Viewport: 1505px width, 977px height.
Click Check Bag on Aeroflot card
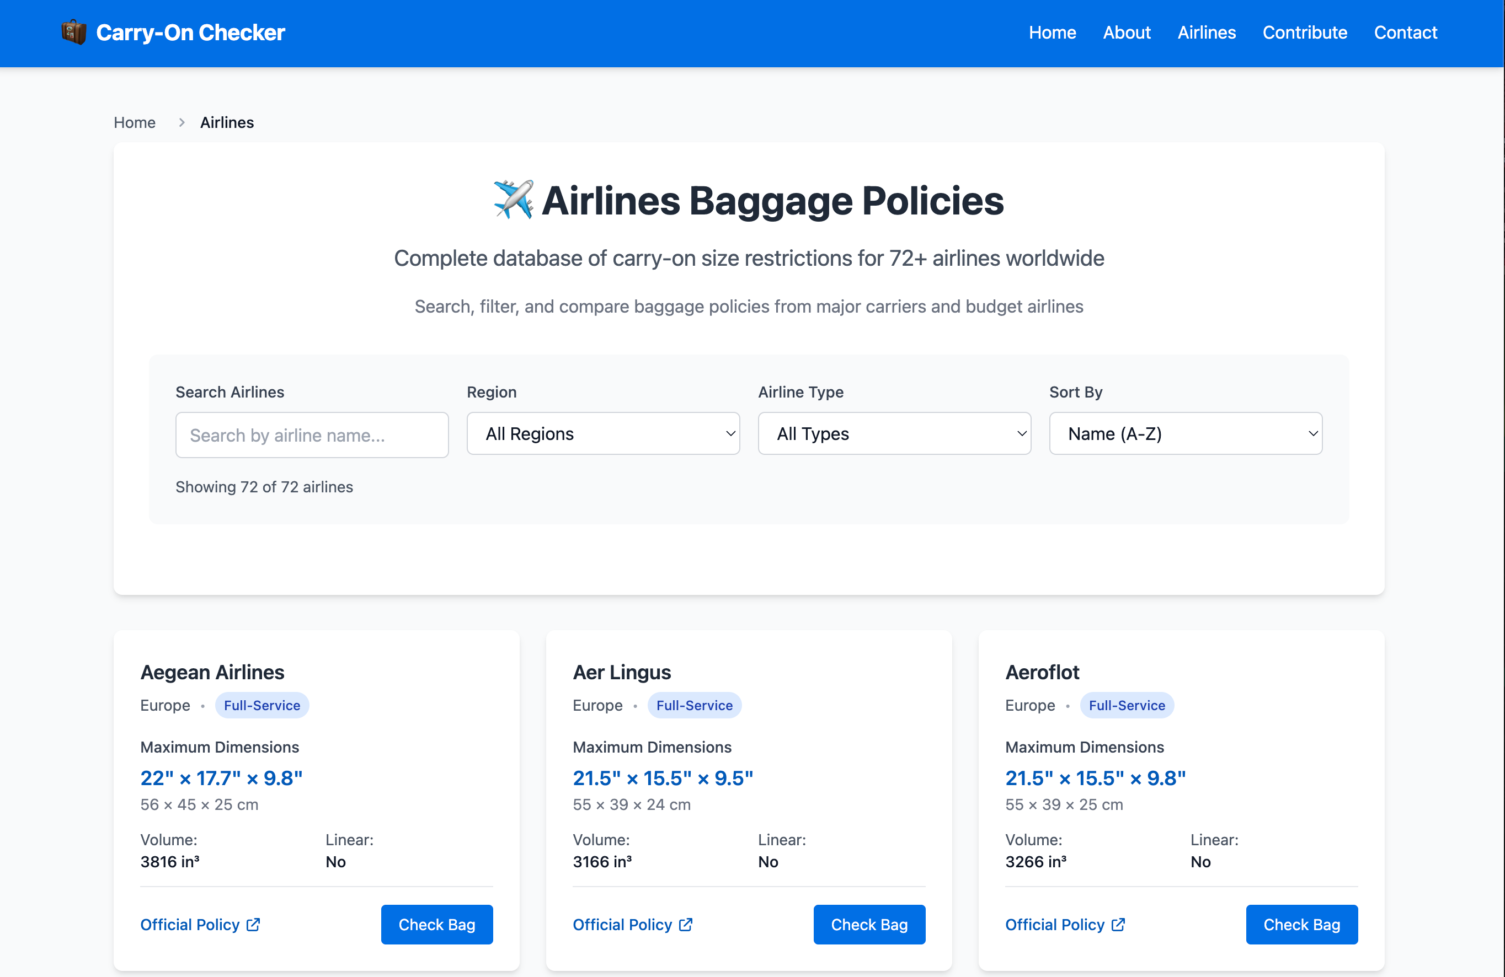tap(1301, 925)
